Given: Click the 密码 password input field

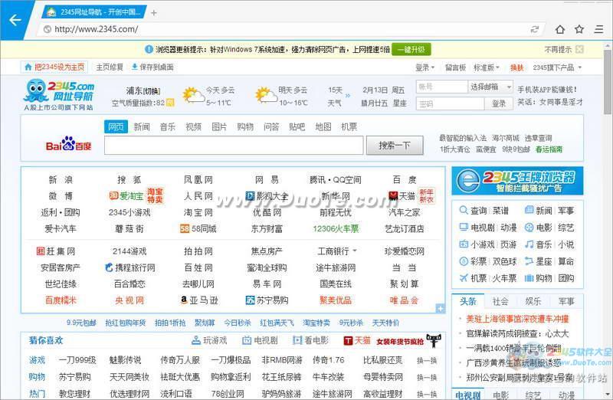Looking at the screenshot, I should point(450,103).
